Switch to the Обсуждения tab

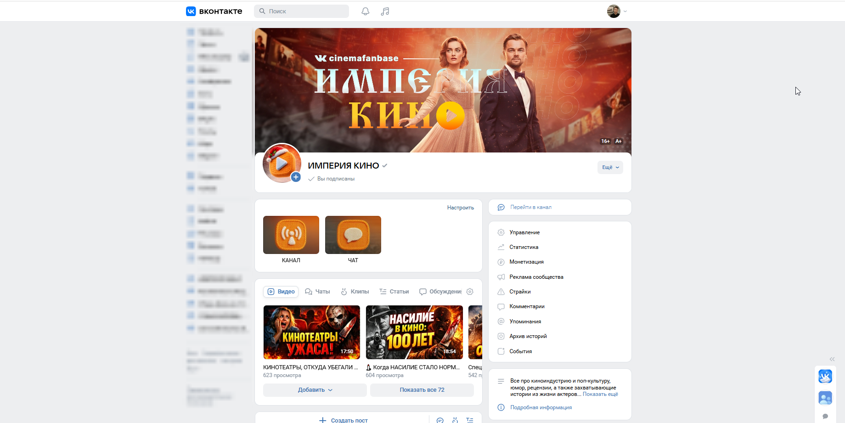[x=440, y=292]
